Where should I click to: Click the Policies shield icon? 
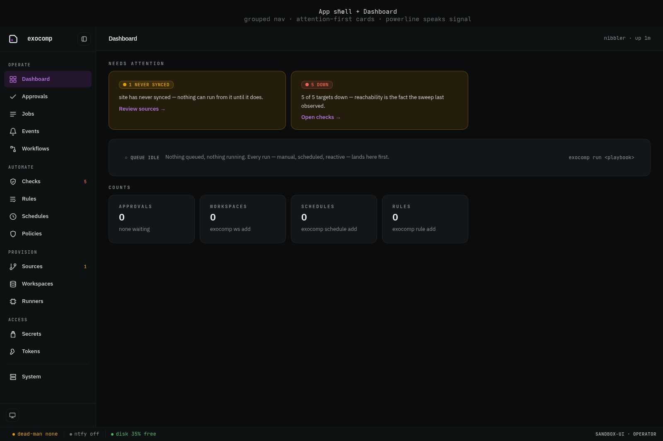[13, 234]
